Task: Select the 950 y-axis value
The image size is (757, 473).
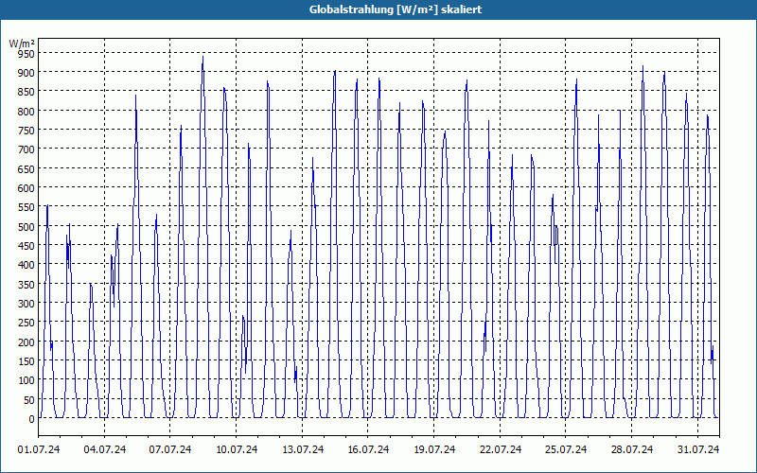Action: coord(26,54)
